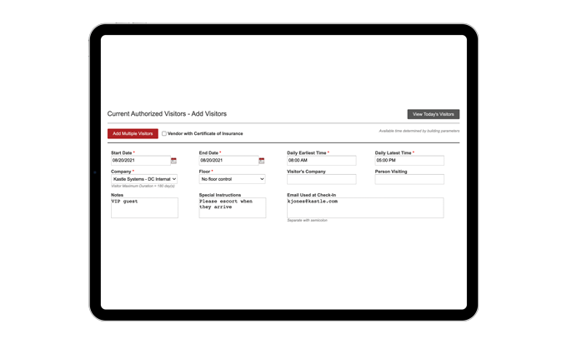
Task: Click the Email Used at Check-In box
Action: (x=364, y=207)
